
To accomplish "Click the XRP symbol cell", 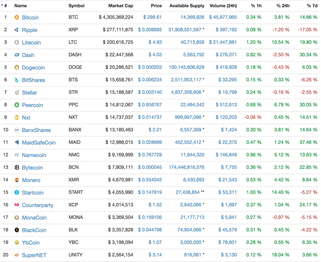I will coord(73,30).
